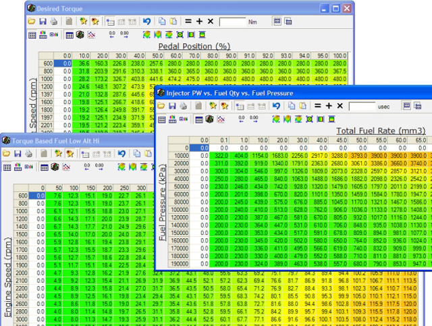The image size is (432, 326).
Task: Increase decimal places in Desired Torque toolbar
Action: tap(124, 34)
